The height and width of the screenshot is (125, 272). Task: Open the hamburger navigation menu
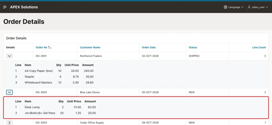point(5,7)
